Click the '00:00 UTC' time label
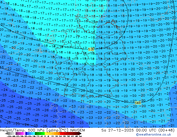 pos(147,130)
